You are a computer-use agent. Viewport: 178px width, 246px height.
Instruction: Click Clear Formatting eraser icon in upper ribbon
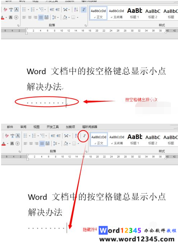[x=5, y=10]
